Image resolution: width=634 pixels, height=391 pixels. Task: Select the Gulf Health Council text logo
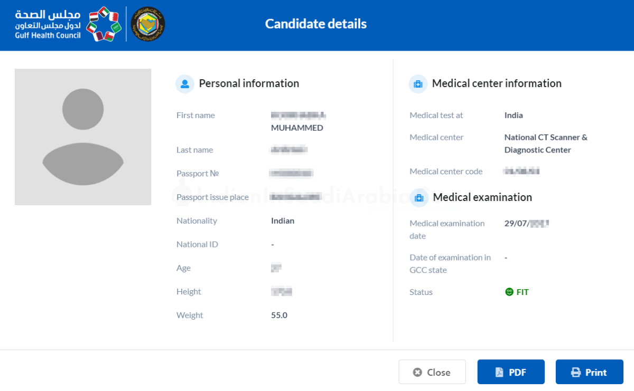46,24
